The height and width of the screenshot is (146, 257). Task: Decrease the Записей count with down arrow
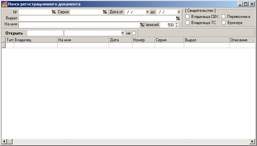[176, 26]
